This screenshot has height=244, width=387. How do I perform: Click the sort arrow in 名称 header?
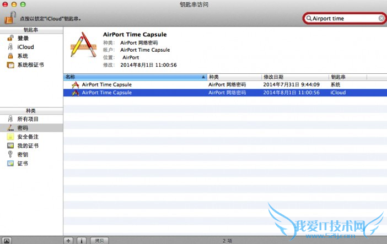click(203, 77)
